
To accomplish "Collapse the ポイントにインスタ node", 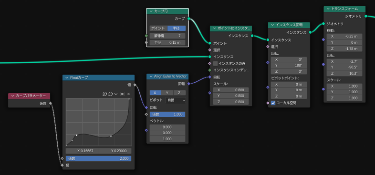I will point(214,29).
